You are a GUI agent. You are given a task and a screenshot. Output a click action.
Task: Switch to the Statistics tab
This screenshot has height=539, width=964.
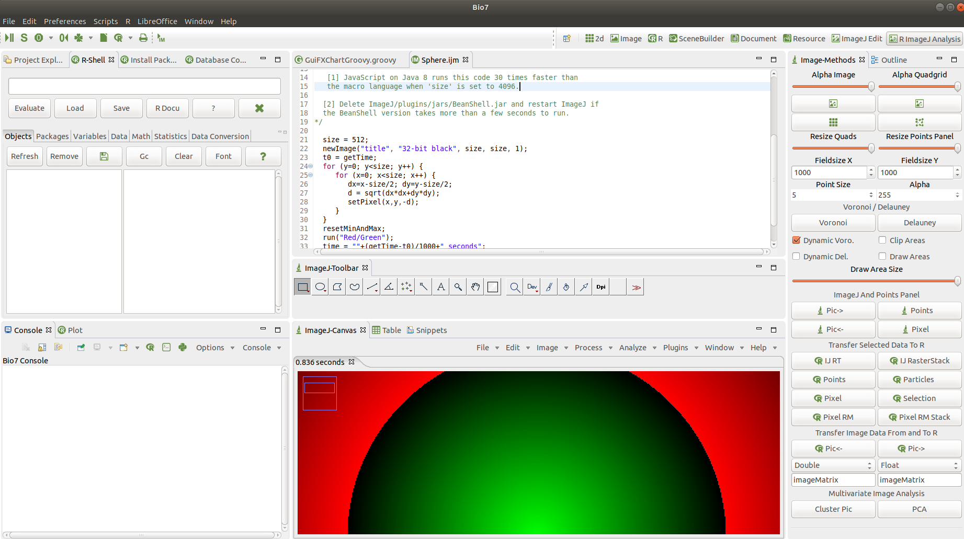coord(171,136)
